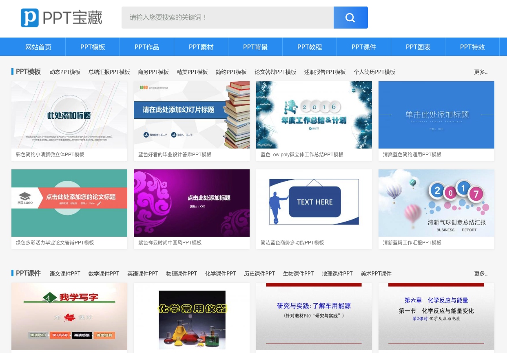
Task: Open the 历史课件PPT category link
Action: tap(259, 273)
